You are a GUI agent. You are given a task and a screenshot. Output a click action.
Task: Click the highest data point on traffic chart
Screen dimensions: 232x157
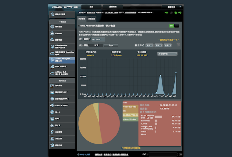coord(176,73)
